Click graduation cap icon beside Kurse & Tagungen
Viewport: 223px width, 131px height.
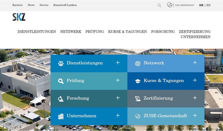pos(138,81)
